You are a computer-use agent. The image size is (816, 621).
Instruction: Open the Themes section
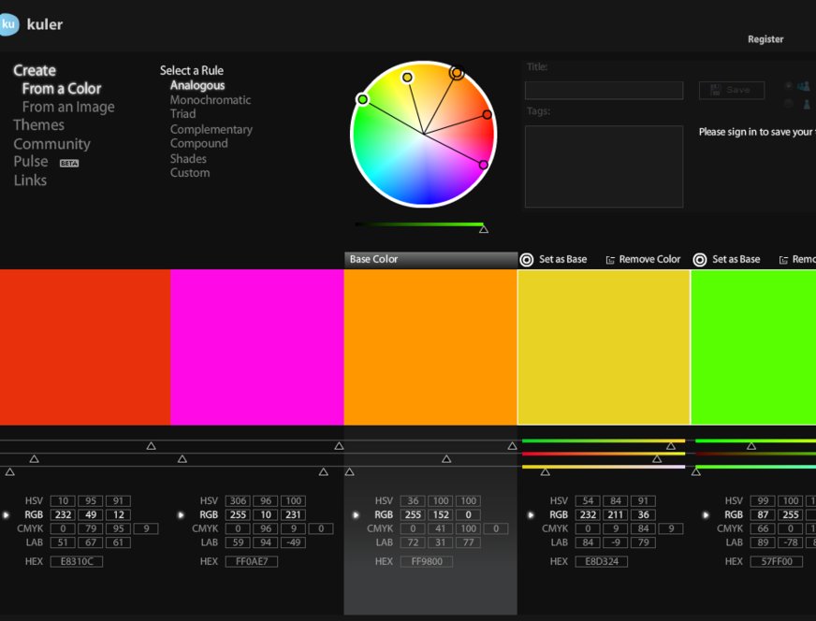click(x=38, y=125)
